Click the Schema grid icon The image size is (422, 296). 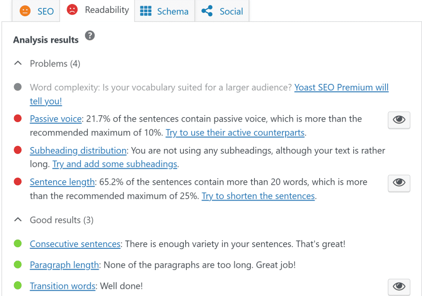146,11
